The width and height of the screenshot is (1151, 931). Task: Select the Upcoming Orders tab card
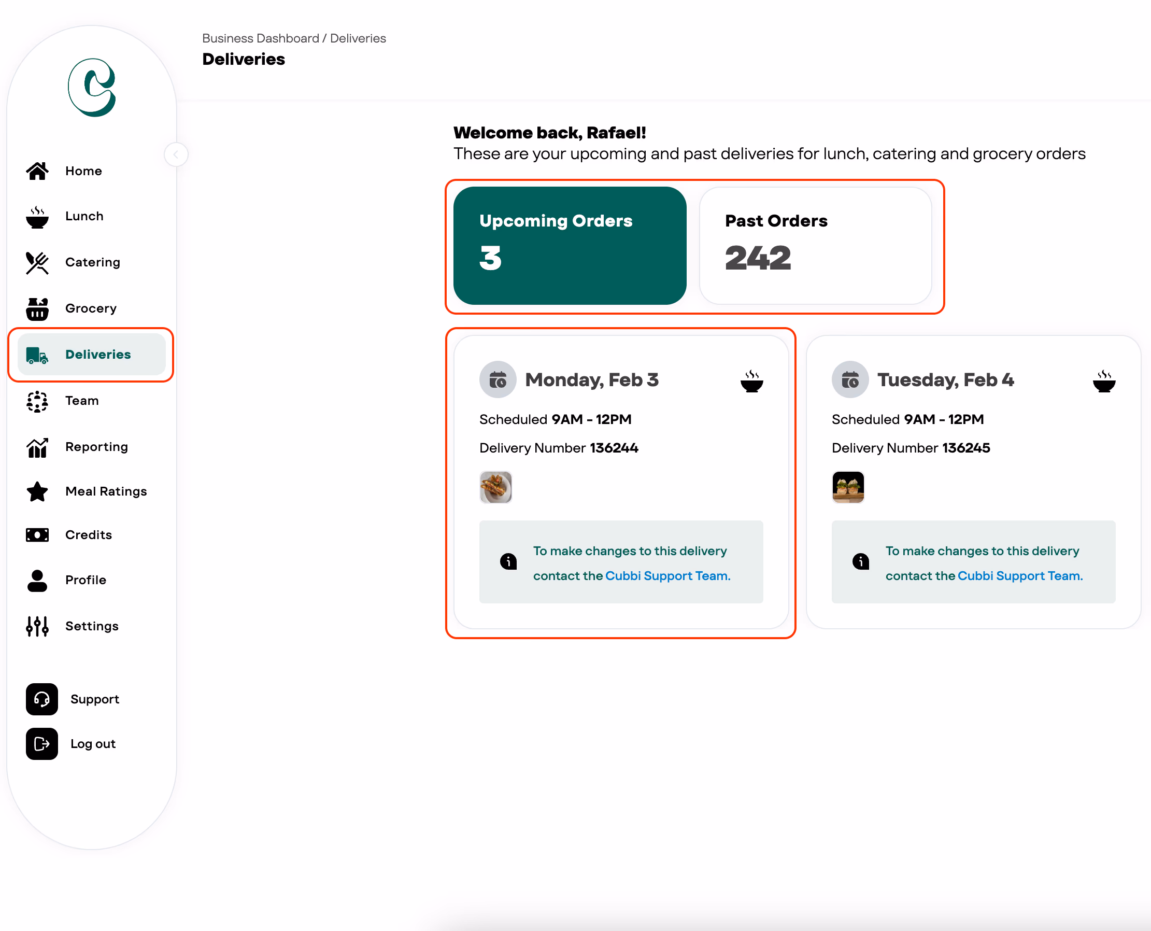pyautogui.click(x=570, y=246)
